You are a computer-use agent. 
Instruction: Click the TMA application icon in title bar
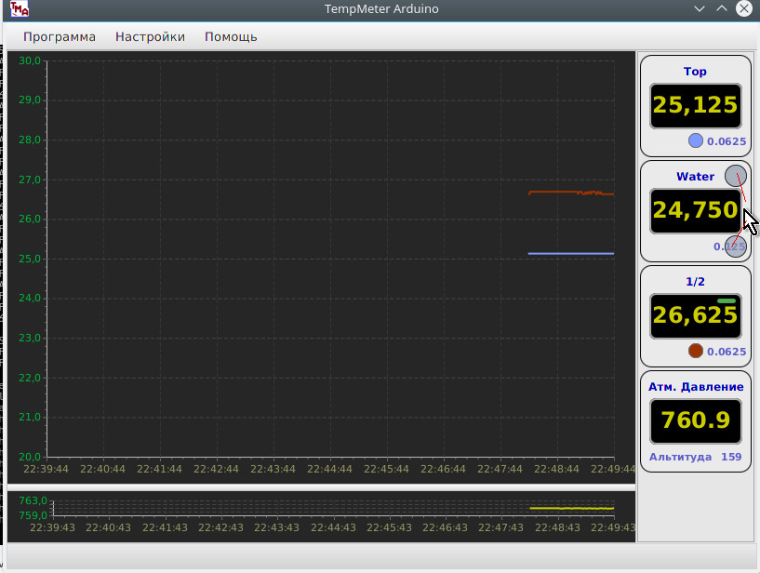(20, 8)
